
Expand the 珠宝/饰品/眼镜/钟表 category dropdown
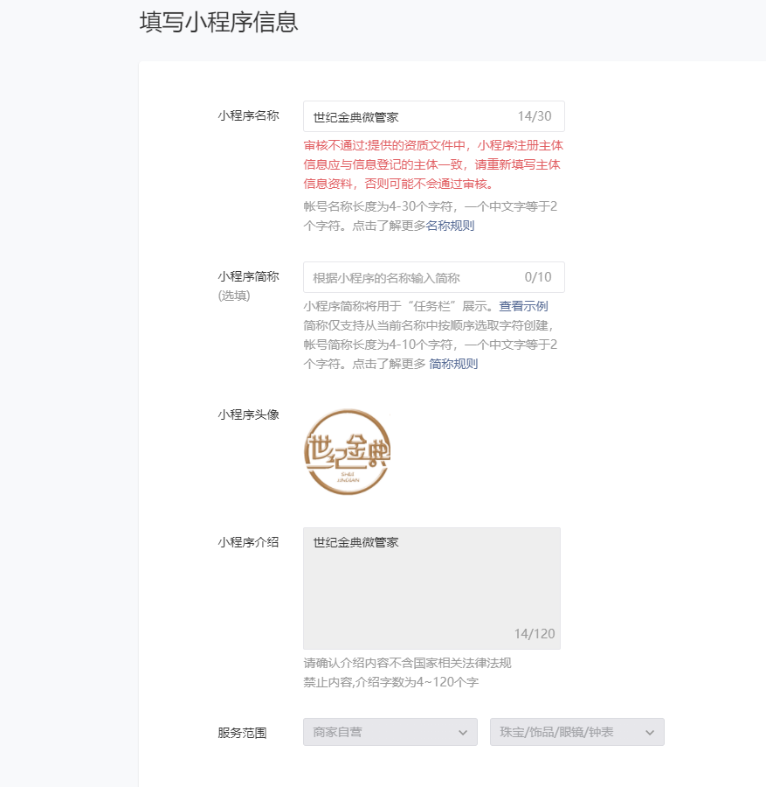point(577,732)
